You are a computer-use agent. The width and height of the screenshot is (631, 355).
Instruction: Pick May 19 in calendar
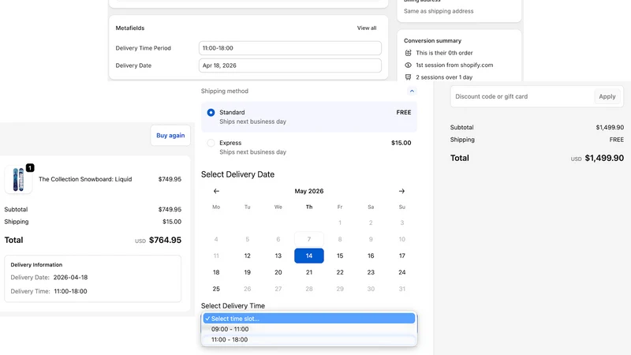pos(247,272)
